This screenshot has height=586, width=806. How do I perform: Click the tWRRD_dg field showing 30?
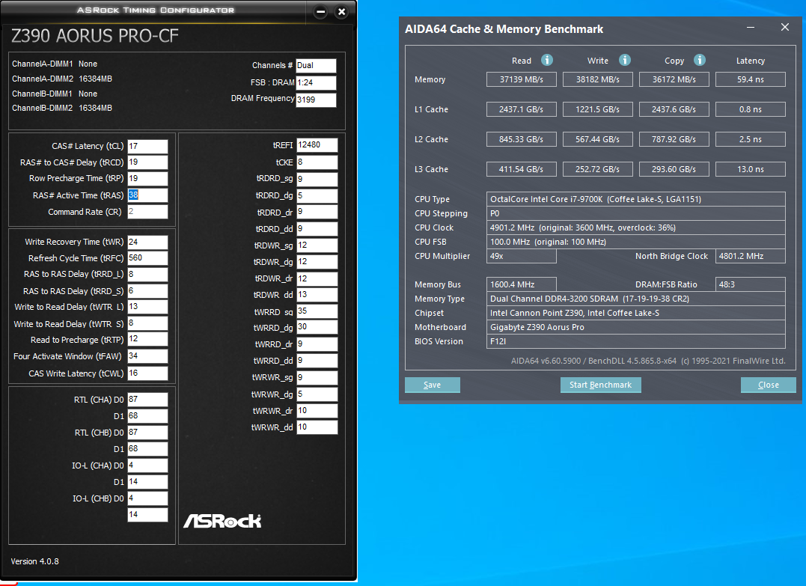pyautogui.click(x=317, y=328)
